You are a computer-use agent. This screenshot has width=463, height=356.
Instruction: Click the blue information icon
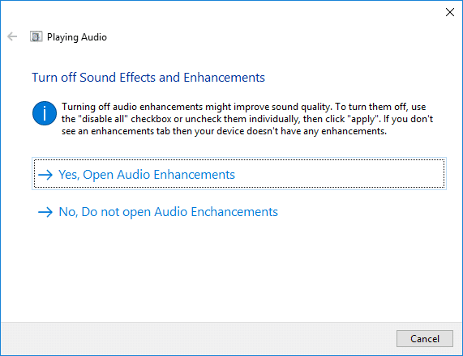click(x=45, y=113)
